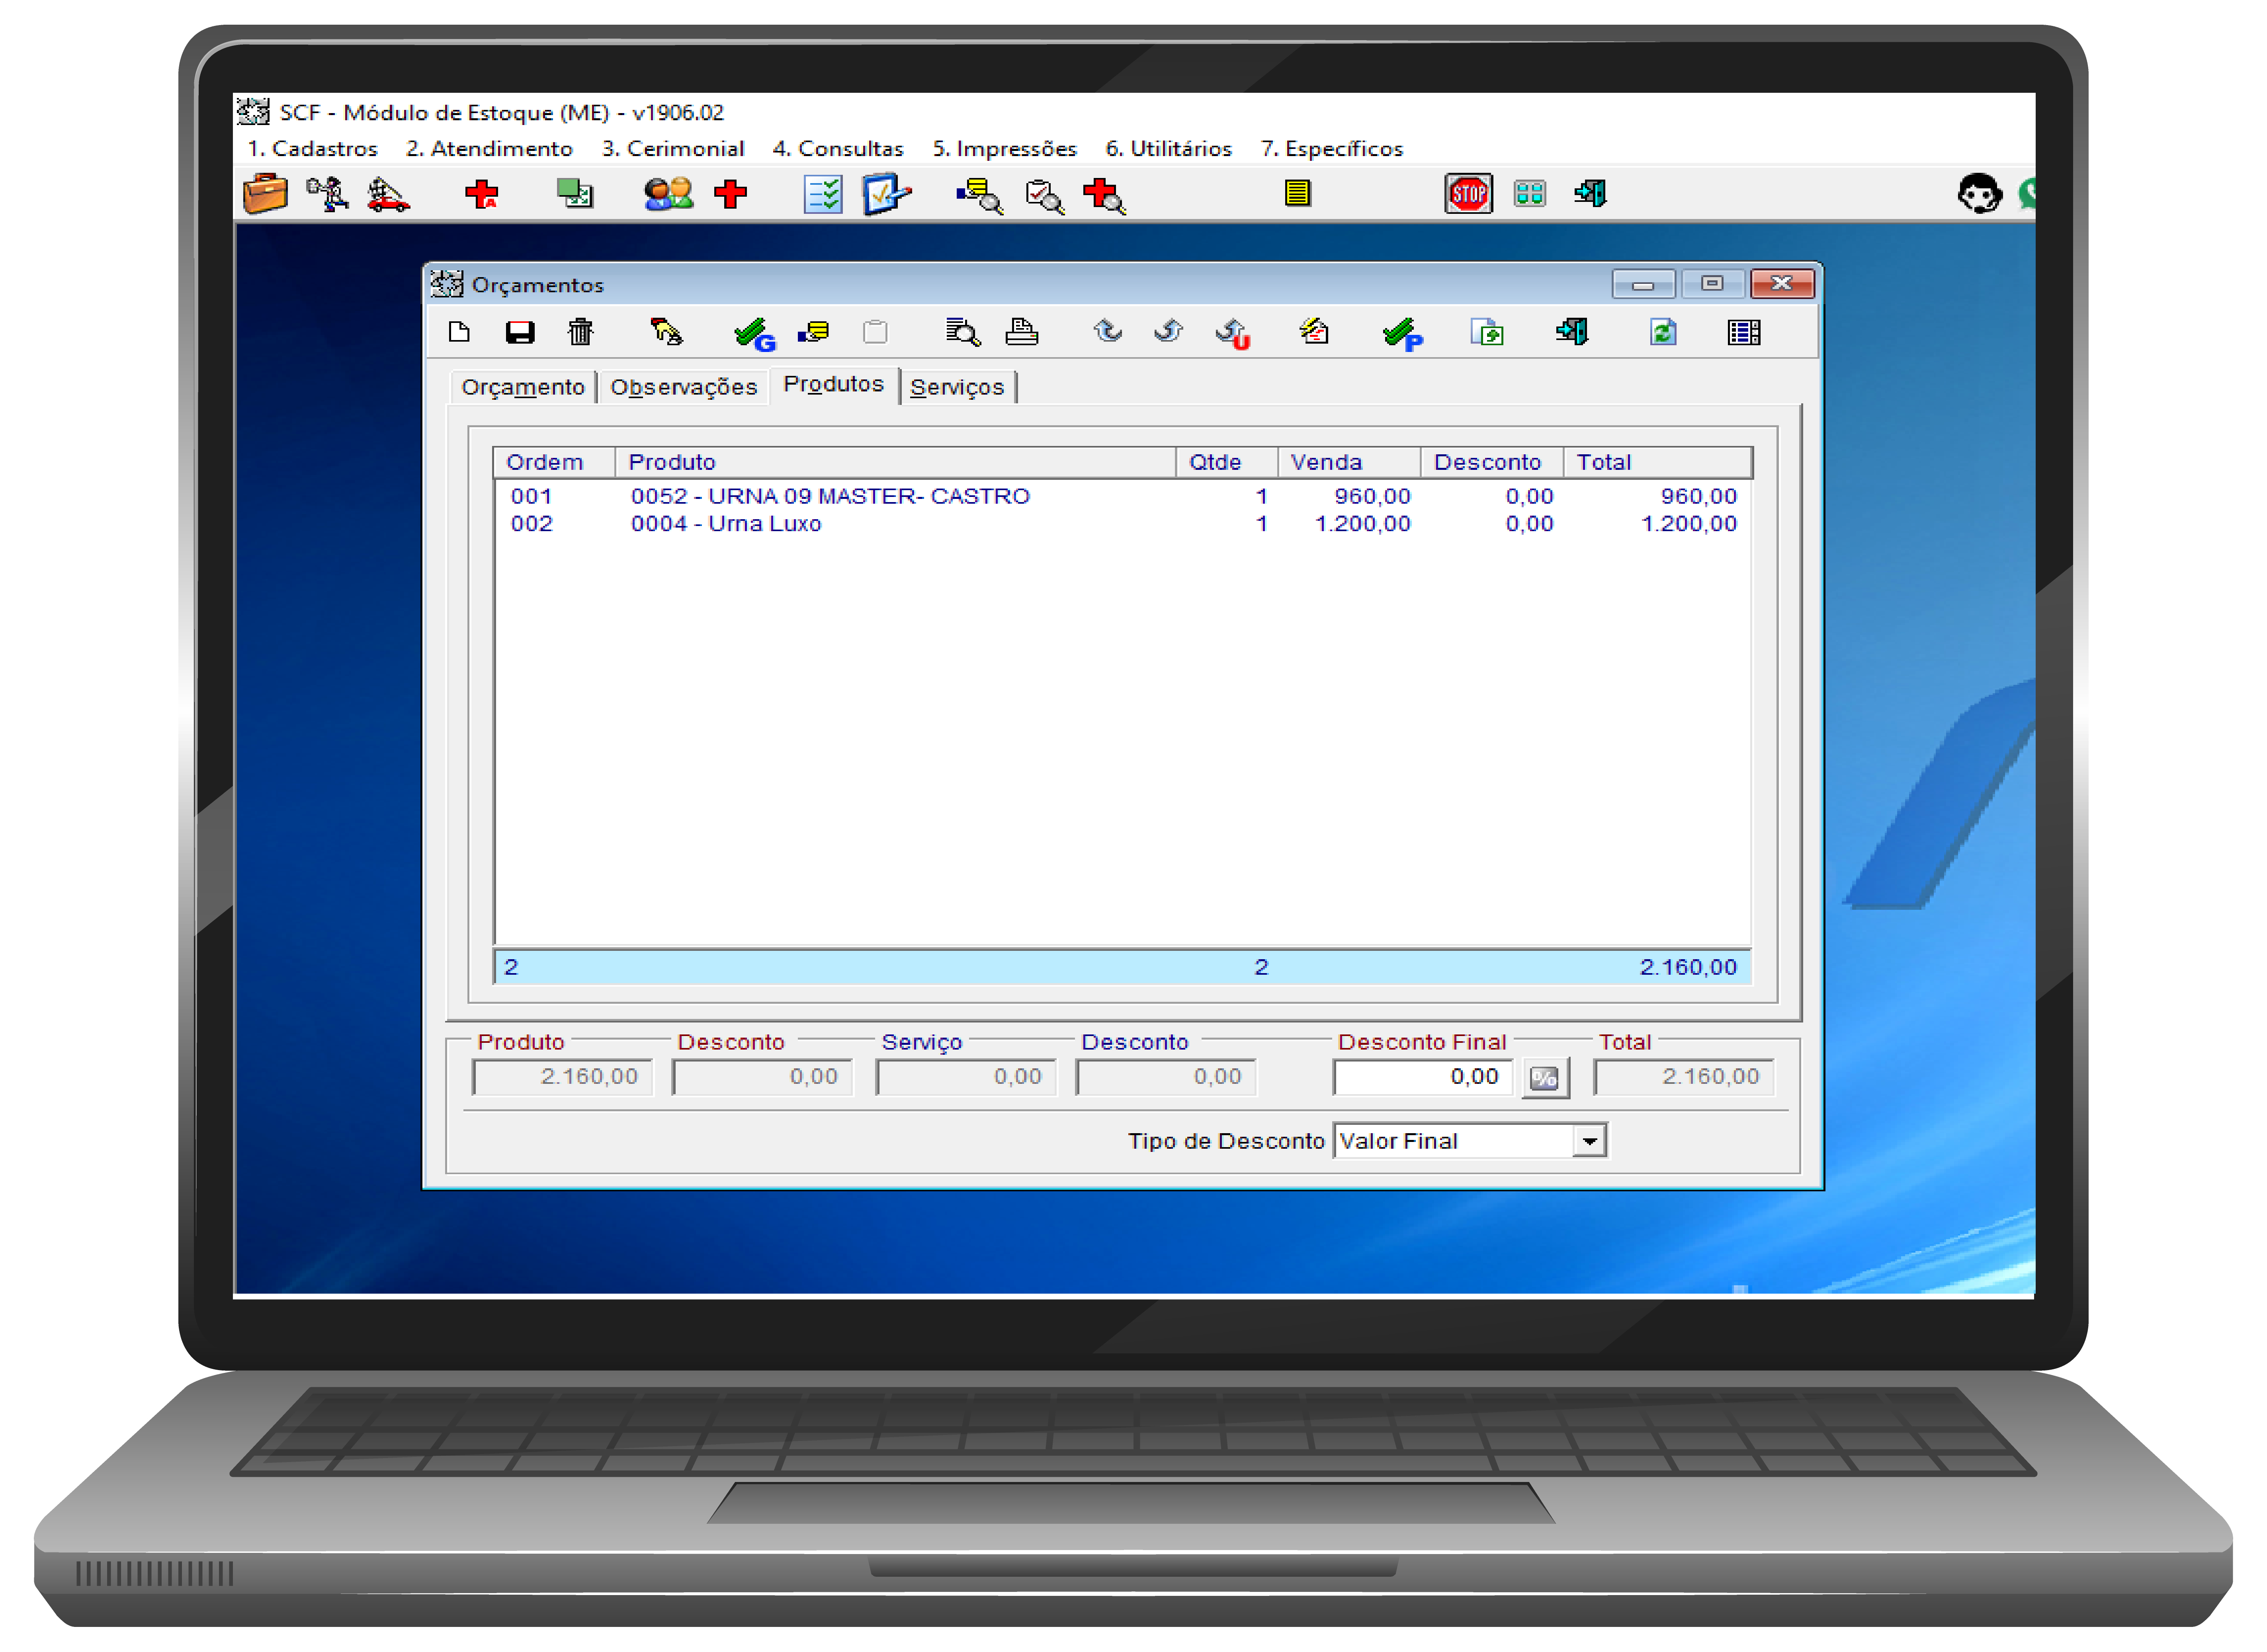Save the budget with the floppy disk icon

pos(520,332)
